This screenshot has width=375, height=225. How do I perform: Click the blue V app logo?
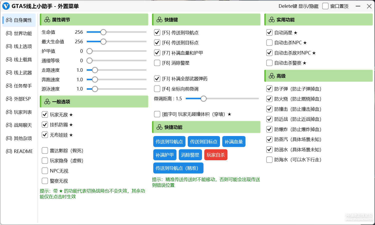(x=6, y=6)
